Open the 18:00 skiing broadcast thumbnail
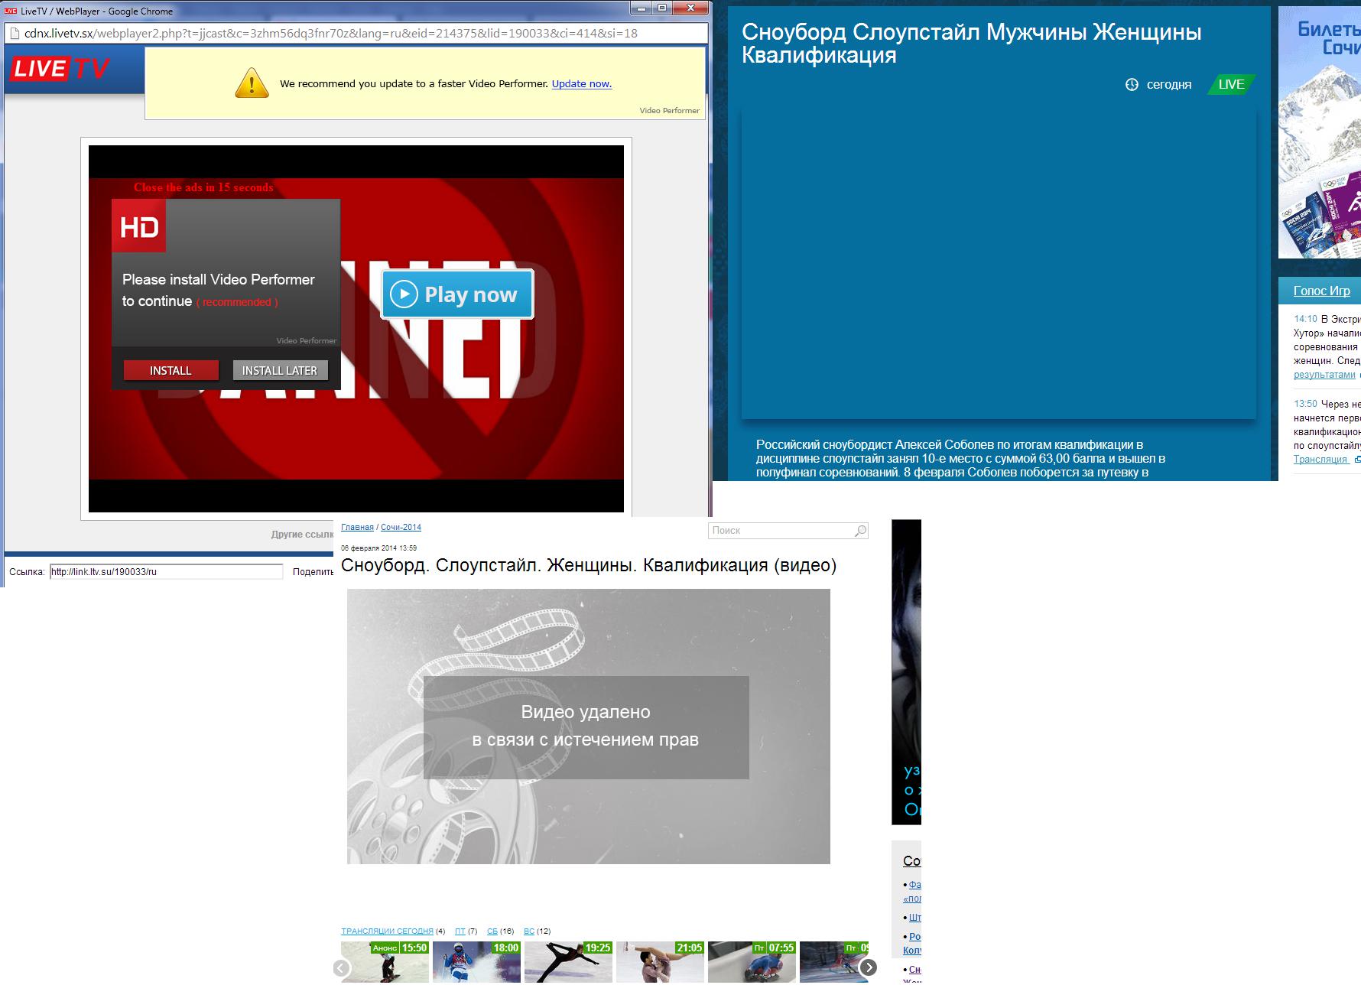Image resolution: width=1361 pixels, height=985 pixels. coord(476,962)
